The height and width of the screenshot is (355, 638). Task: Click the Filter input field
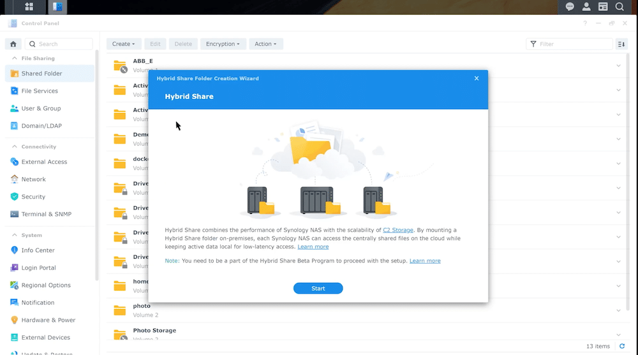click(569, 44)
